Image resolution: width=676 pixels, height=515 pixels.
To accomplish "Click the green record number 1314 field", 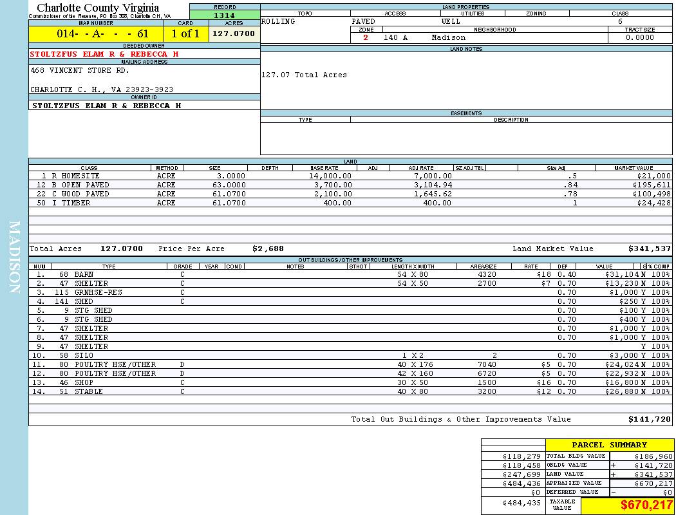I will [x=224, y=15].
